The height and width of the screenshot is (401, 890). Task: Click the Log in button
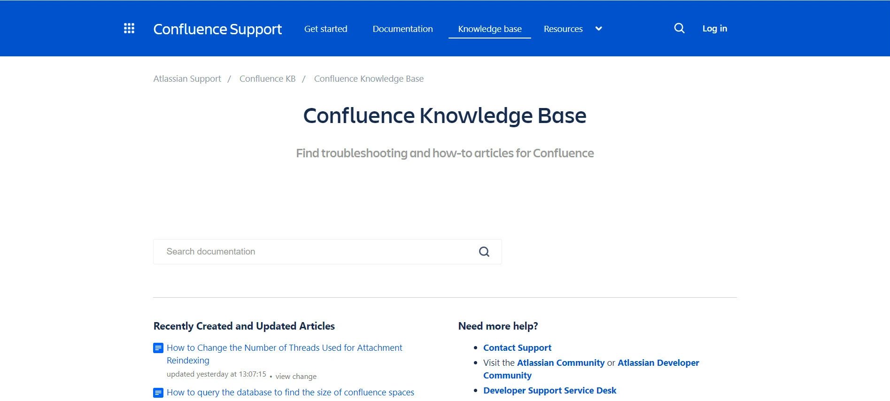(714, 29)
